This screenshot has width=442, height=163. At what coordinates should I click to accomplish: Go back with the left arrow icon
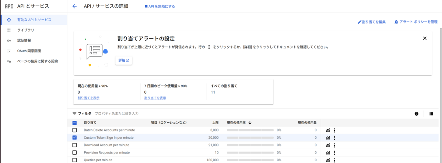click(x=74, y=6)
